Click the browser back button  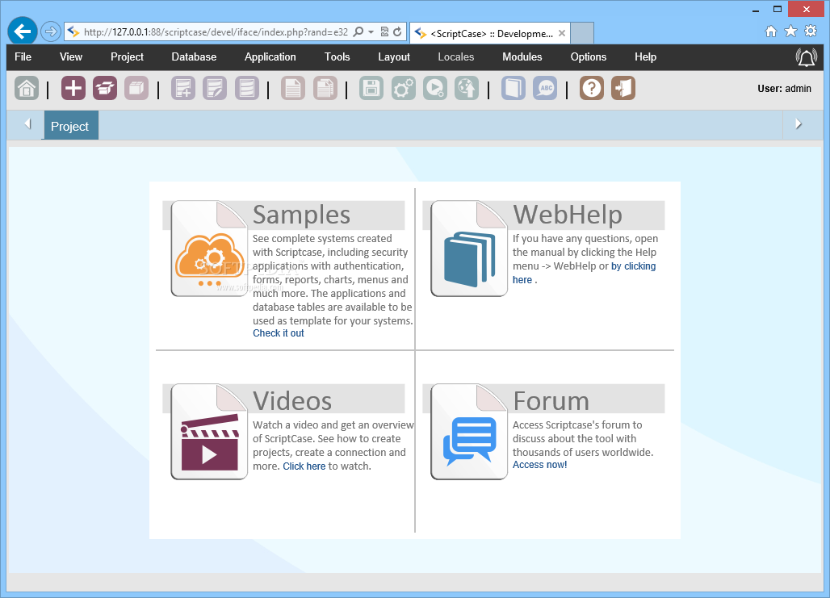tap(23, 31)
